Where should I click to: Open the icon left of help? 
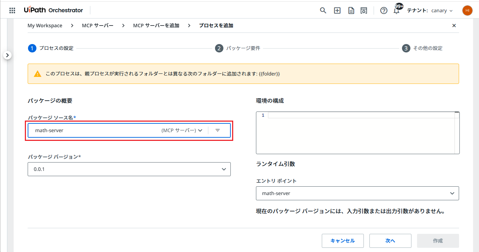364,10
